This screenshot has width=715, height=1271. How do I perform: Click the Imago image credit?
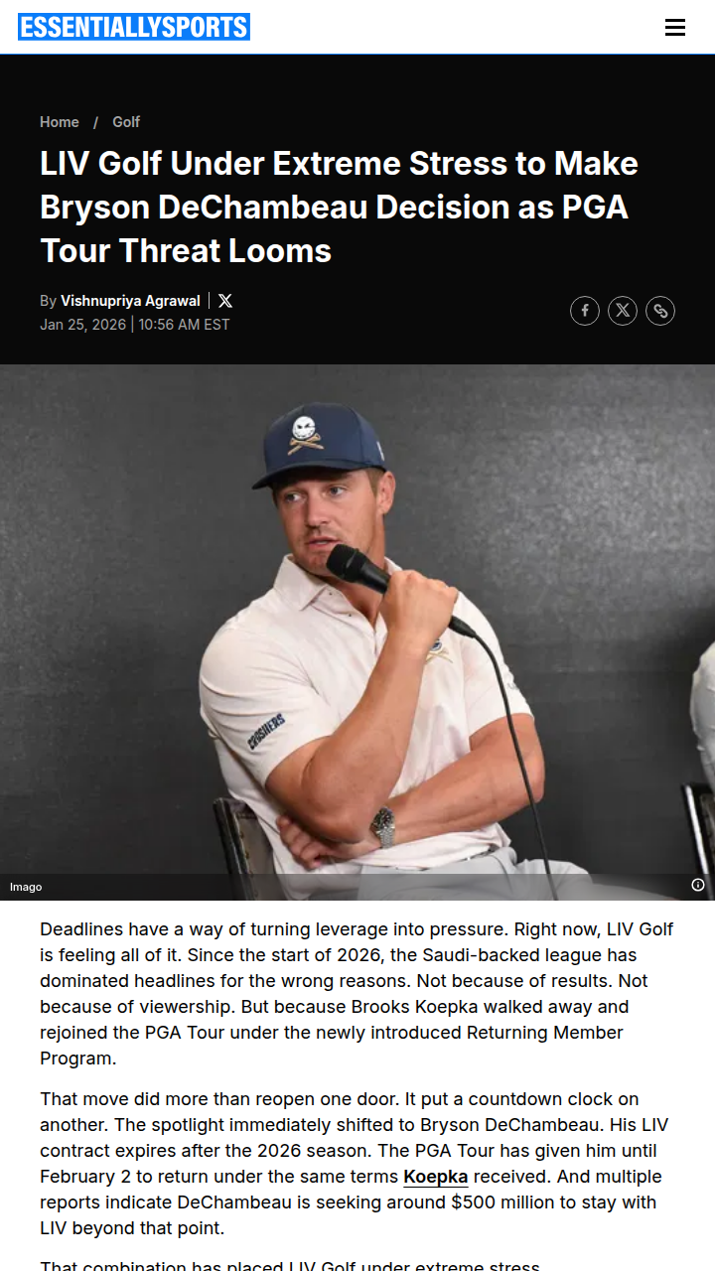26,887
